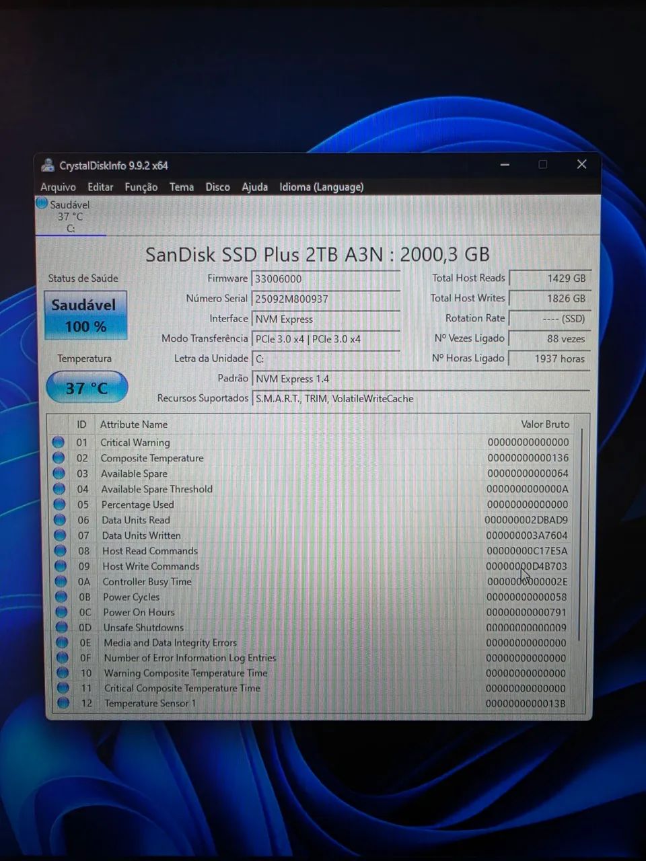Select the Data Units Read attribute name
The height and width of the screenshot is (861, 646).
click(x=136, y=520)
